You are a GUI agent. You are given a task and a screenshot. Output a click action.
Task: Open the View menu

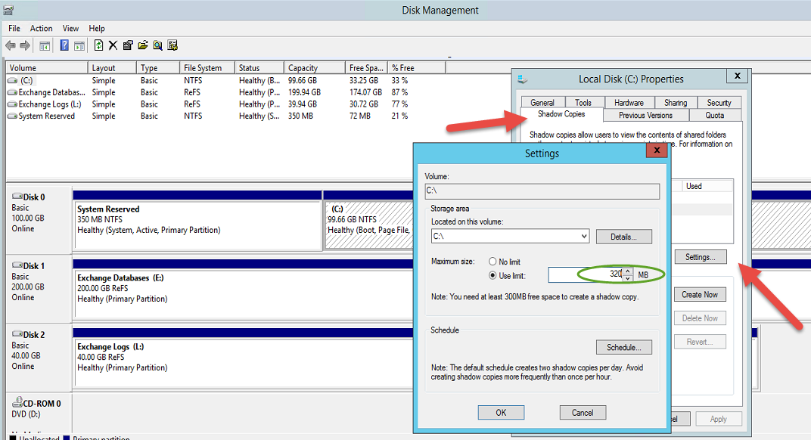click(x=70, y=29)
